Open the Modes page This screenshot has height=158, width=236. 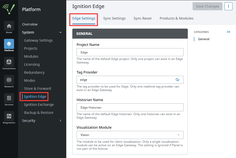click(30, 81)
